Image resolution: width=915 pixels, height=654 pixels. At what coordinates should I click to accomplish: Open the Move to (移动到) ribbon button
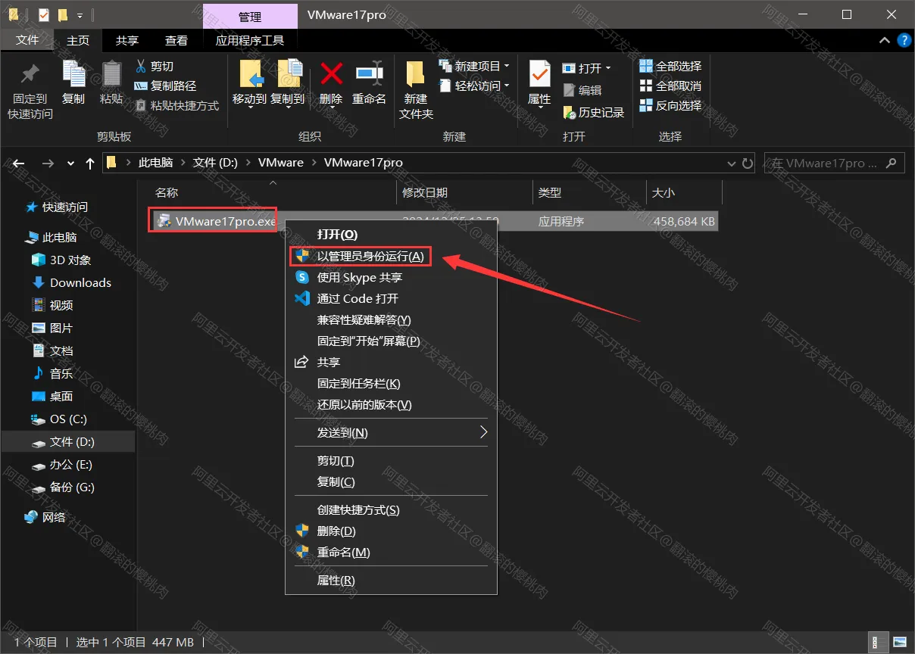[250, 83]
